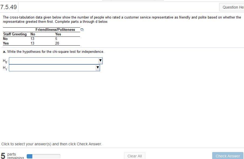Screen dimensions: 244x159
Task: Expand the H1 alternative hypothesis options
Action: tap(97, 68)
